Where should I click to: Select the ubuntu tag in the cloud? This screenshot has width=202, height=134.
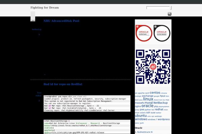pyautogui.click(x=141, y=116)
